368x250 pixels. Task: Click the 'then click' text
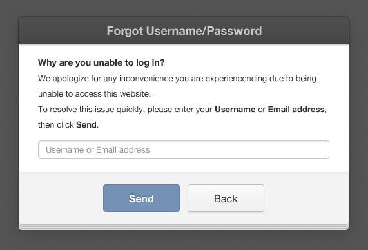coord(56,125)
